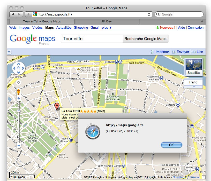Click the Envoyer link
This screenshot has width=211, height=181.
pos(183,52)
